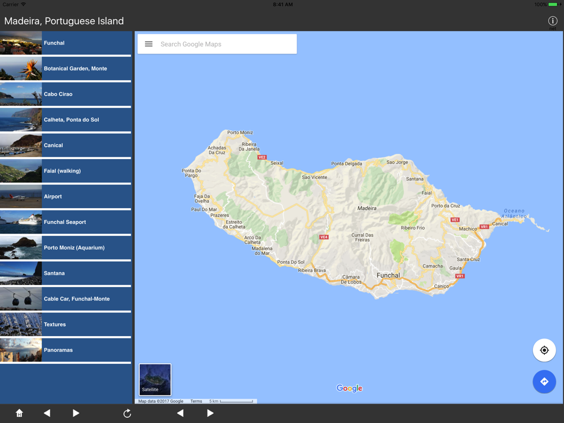Open the Cabo Cirao entry
The height and width of the screenshot is (423, 564).
click(65, 94)
